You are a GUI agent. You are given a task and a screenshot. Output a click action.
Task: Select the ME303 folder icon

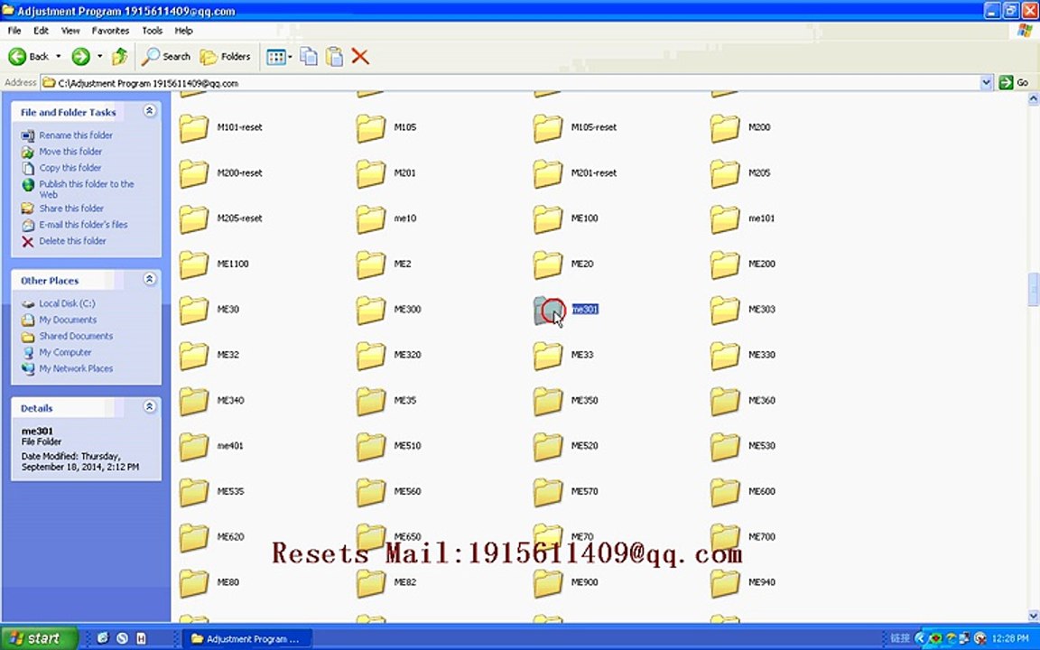click(x=724, y=311)
